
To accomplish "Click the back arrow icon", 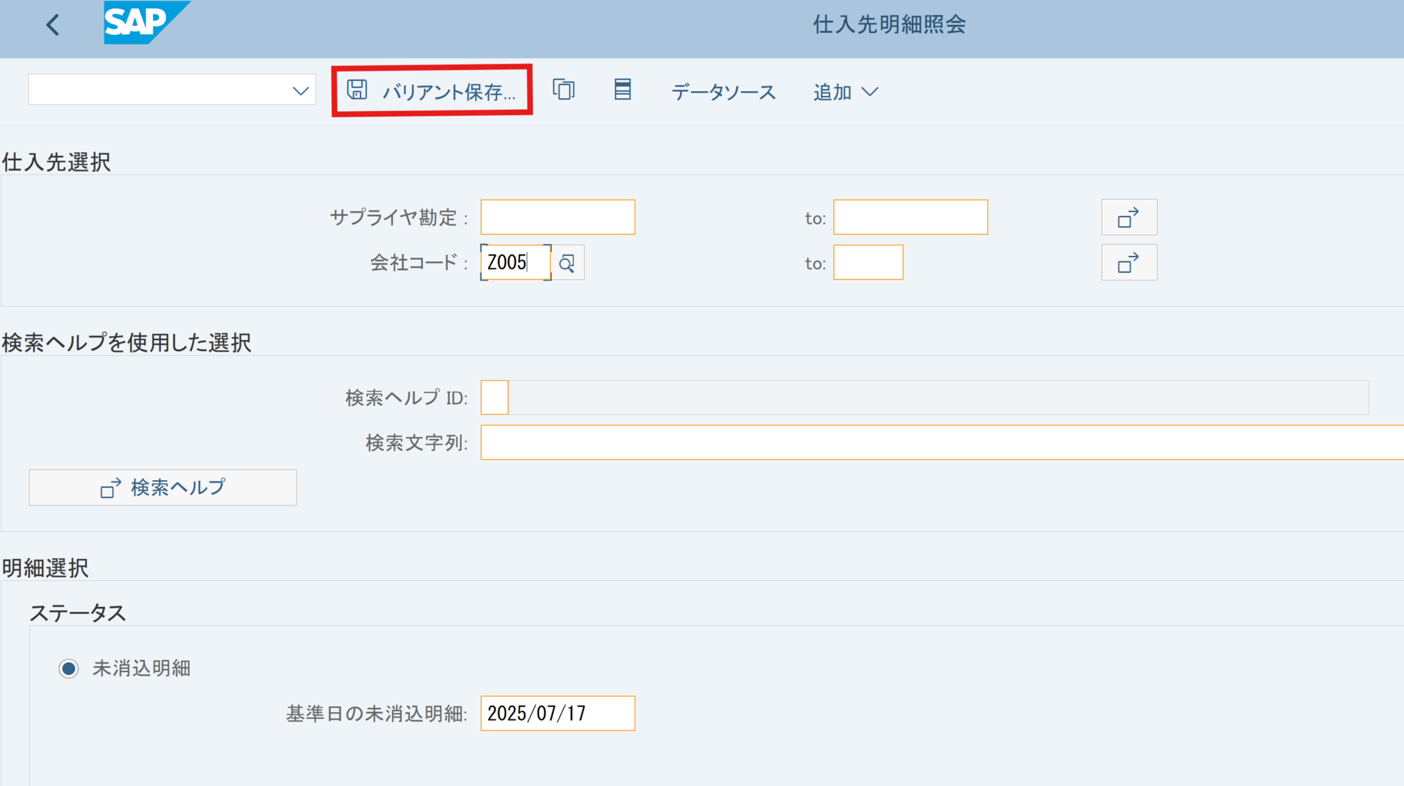I will click(x=53, y=25).
